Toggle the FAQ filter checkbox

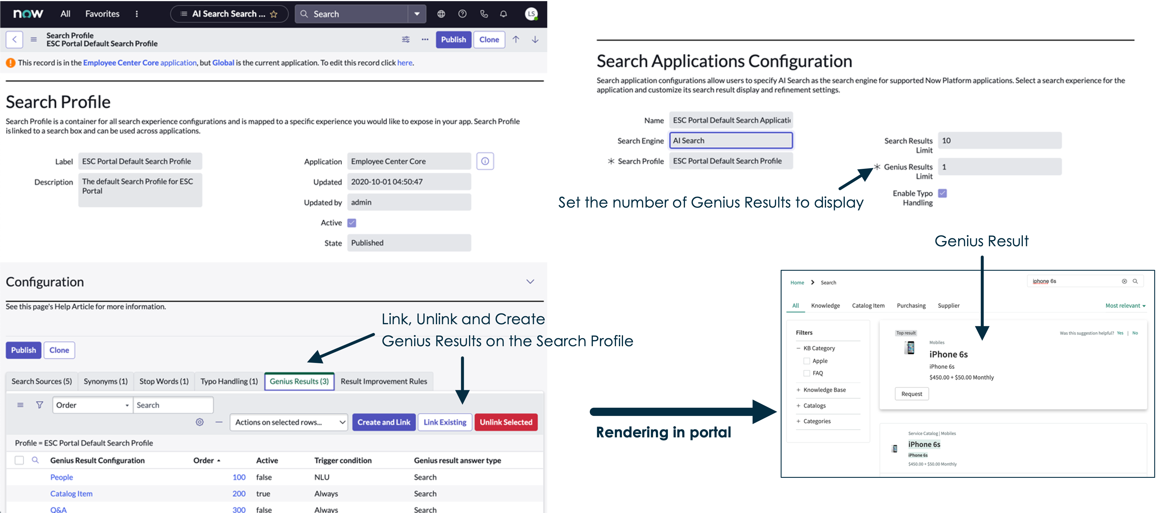tap(807, 373)
